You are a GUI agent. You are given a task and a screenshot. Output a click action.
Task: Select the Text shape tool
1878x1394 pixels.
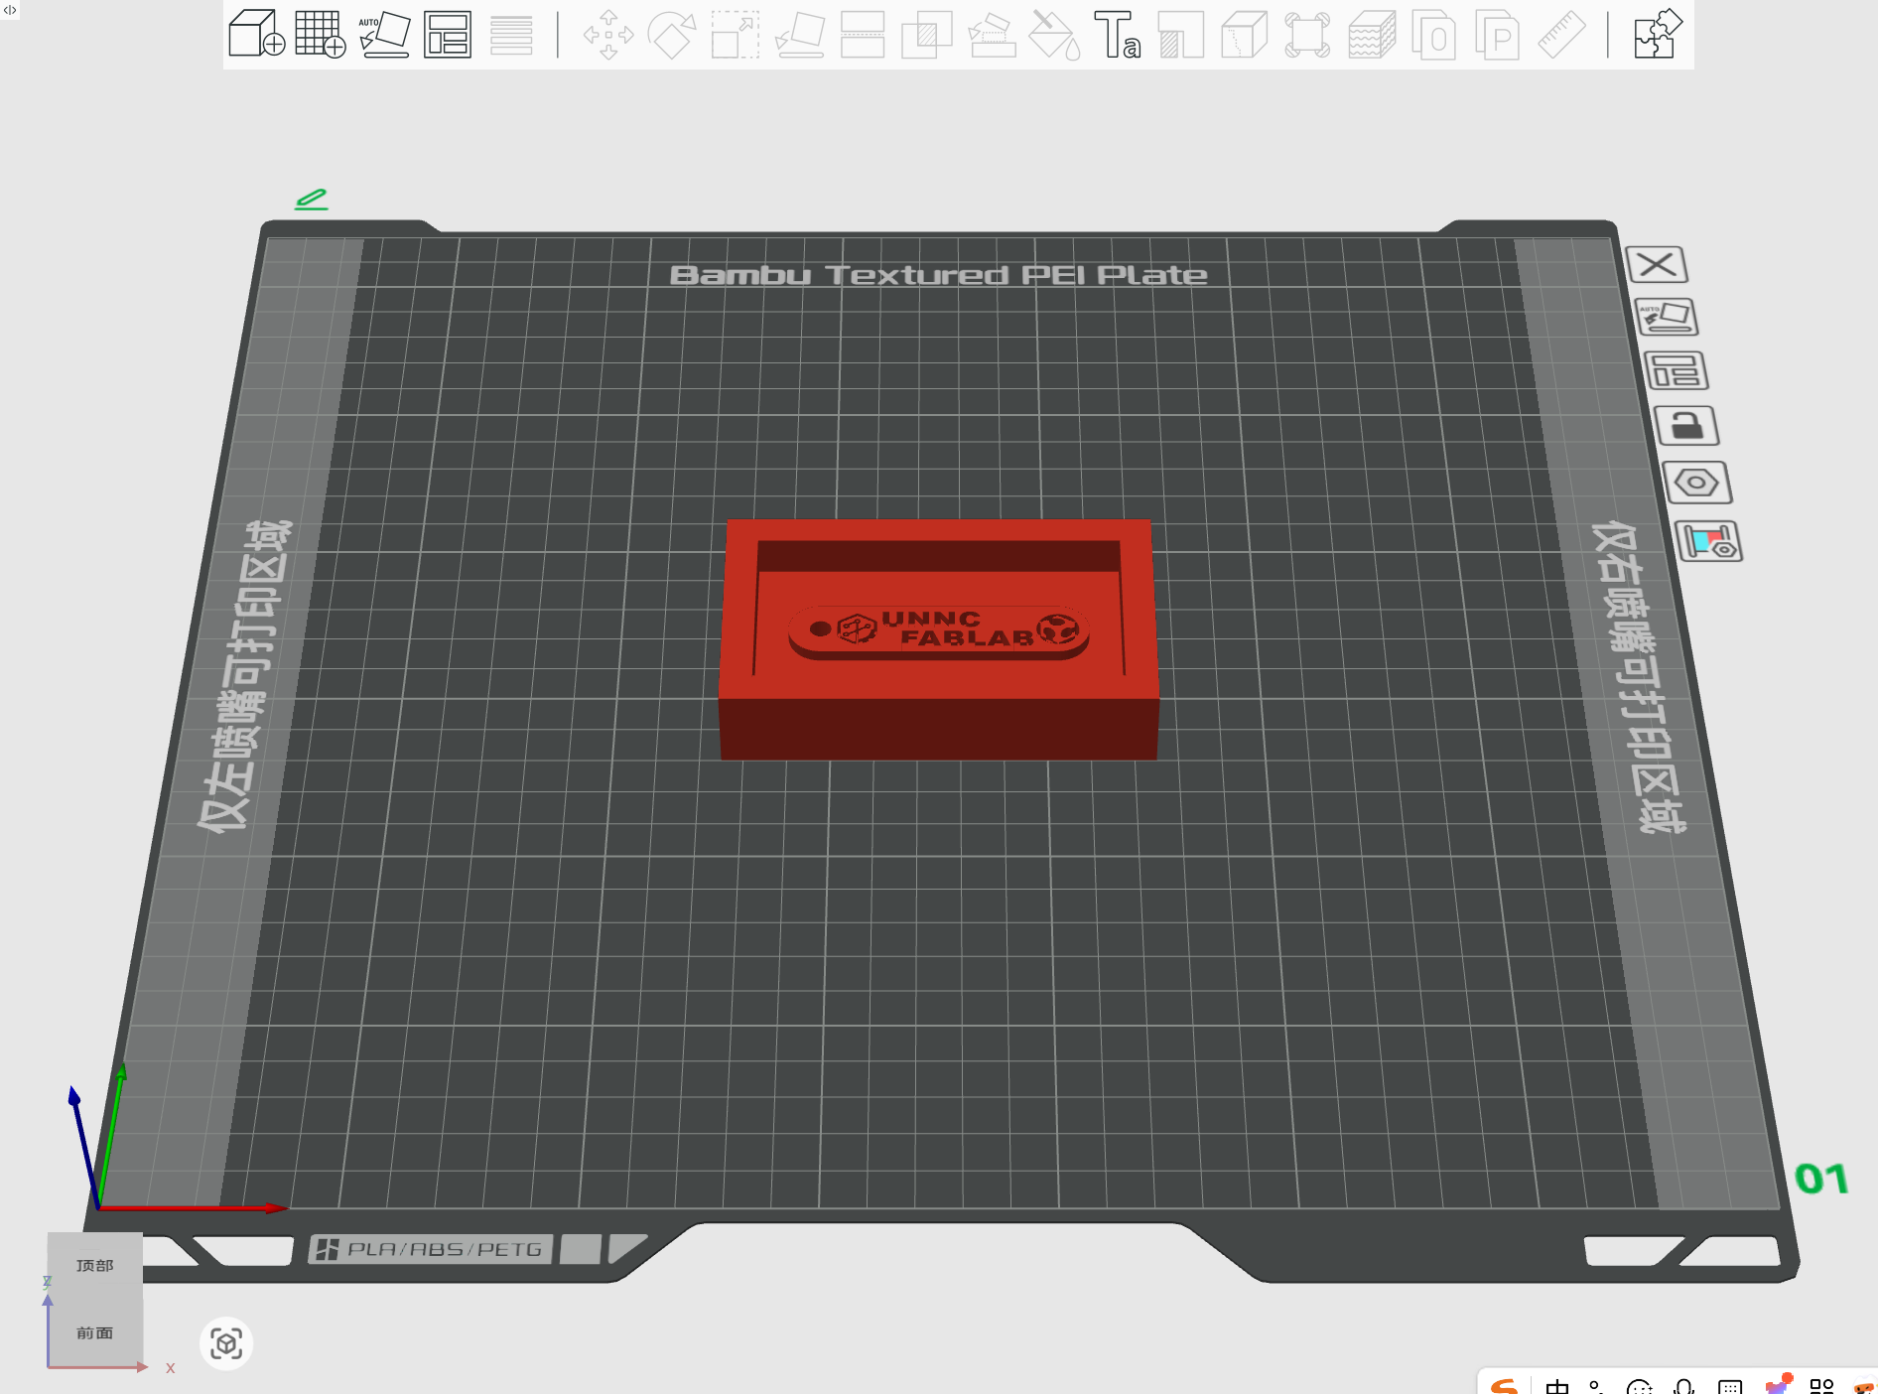coord(1118,35)
